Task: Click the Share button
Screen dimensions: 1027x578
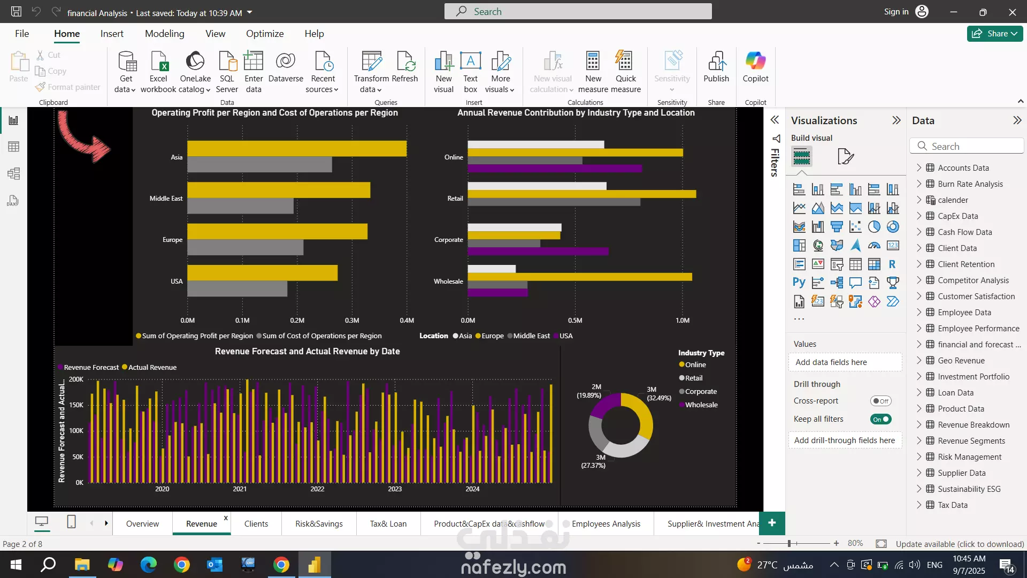Action: coord(994,34)
